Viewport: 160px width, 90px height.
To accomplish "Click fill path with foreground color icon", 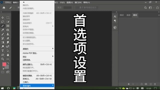I will 129,84.
